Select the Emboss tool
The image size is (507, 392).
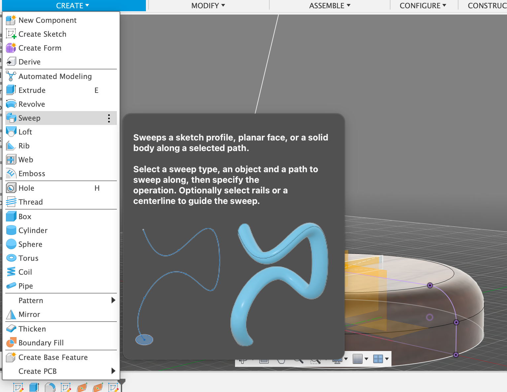point(32,174)
